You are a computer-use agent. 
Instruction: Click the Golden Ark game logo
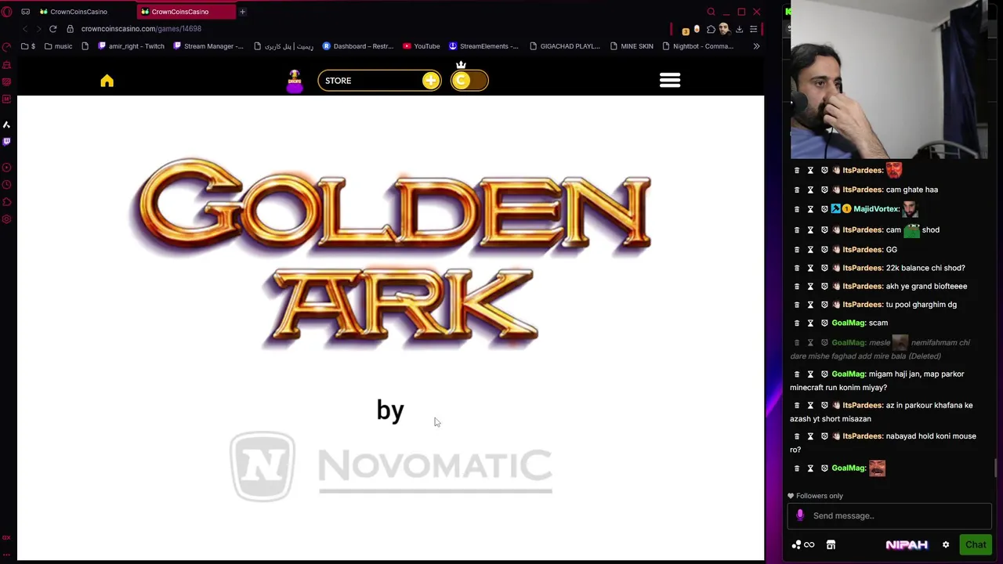pos(392,253)
